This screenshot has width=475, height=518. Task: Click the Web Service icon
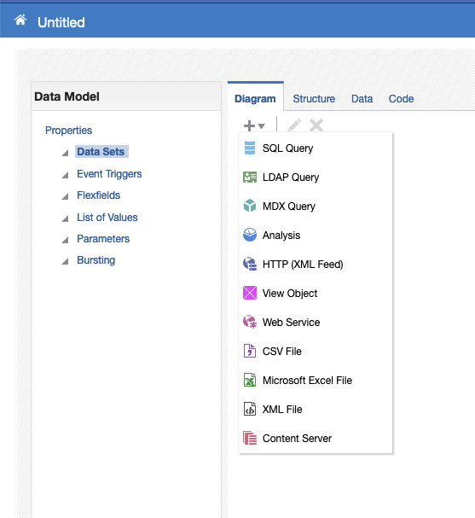click(250, 322)
